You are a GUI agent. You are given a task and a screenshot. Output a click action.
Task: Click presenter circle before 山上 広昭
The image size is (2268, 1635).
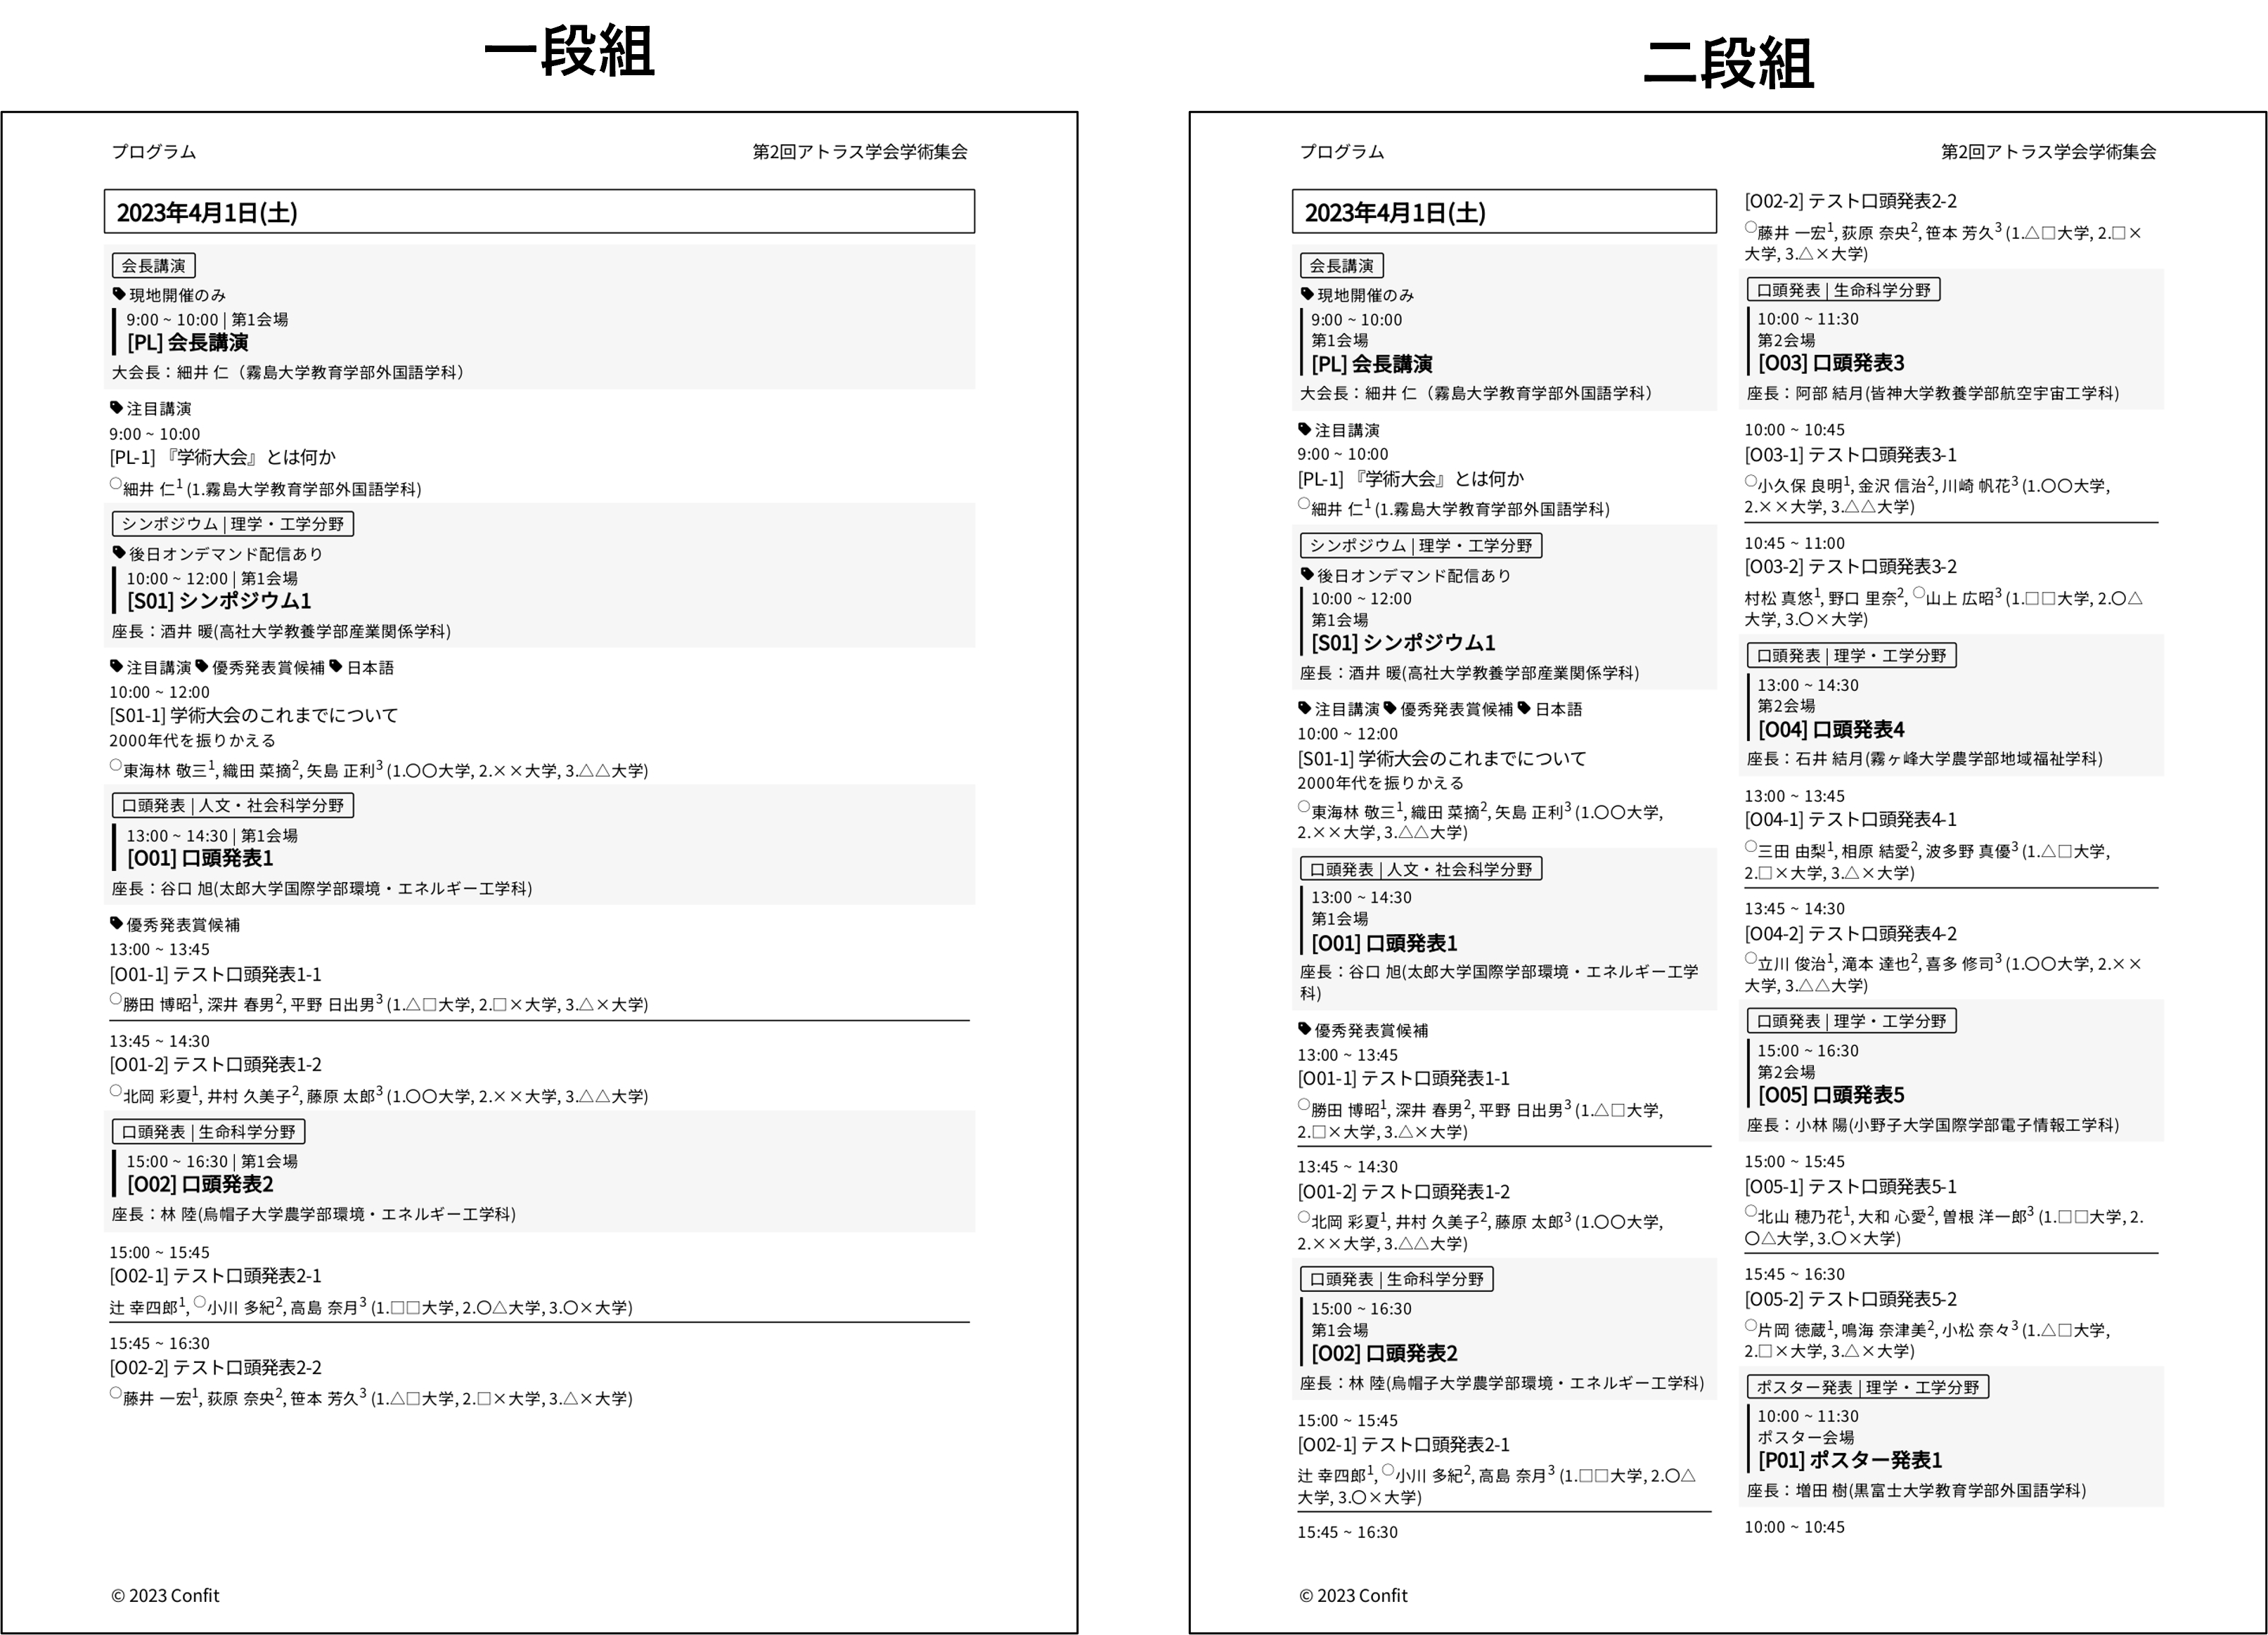1918,593
